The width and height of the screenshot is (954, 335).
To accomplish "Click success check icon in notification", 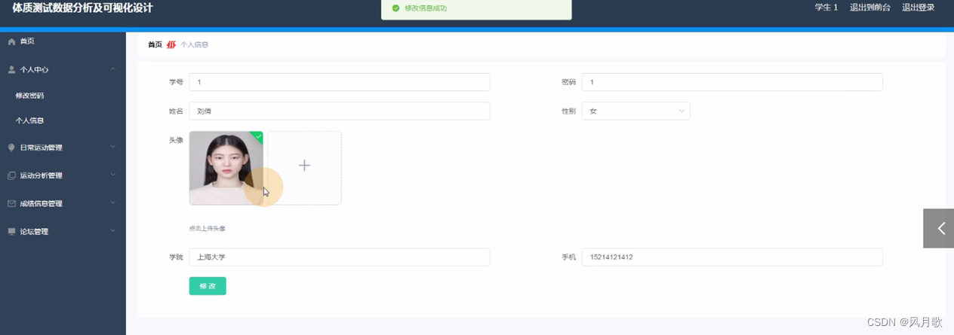I will [x=395, y=8].
